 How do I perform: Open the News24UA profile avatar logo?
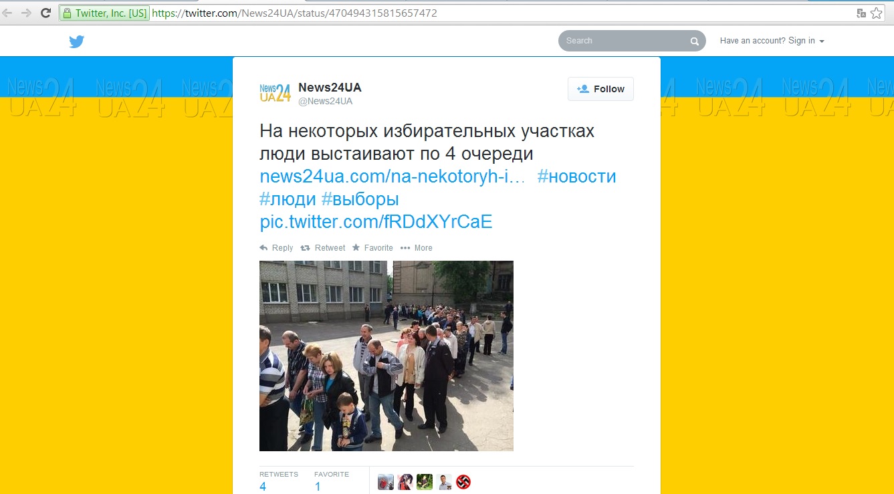pos(275,93)
